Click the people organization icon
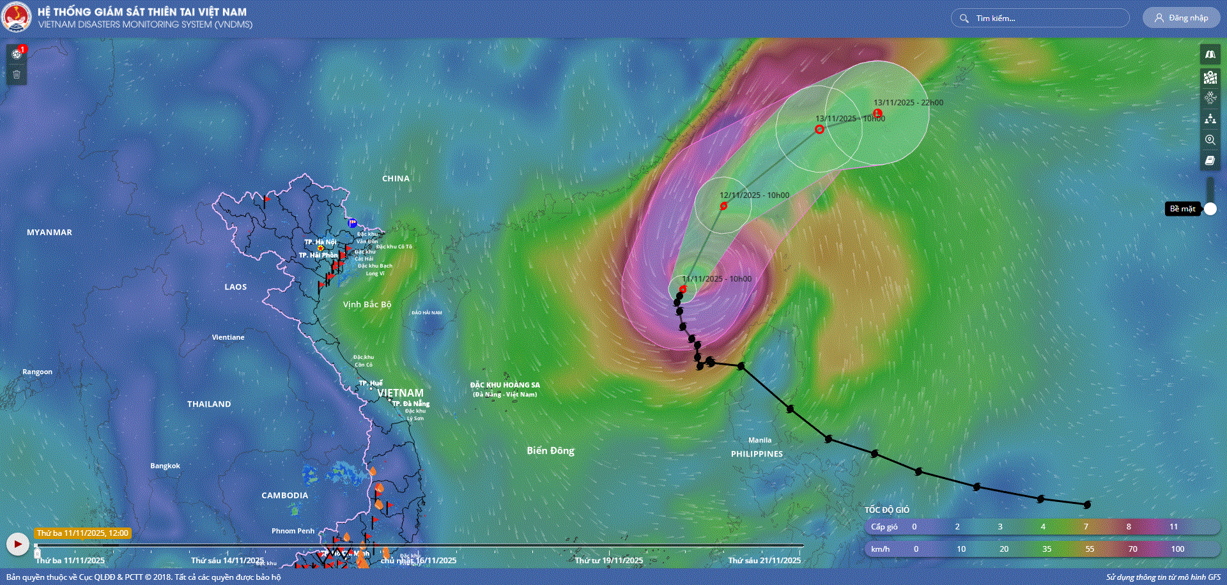Image resolution: width=1227 pixels, height=585 pixels. 1210,119
